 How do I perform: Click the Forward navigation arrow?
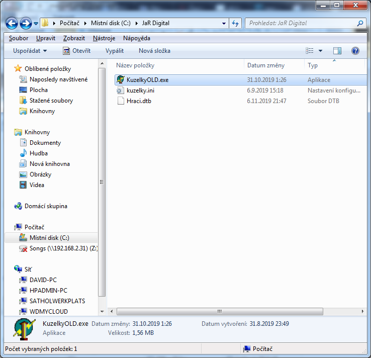25,23
